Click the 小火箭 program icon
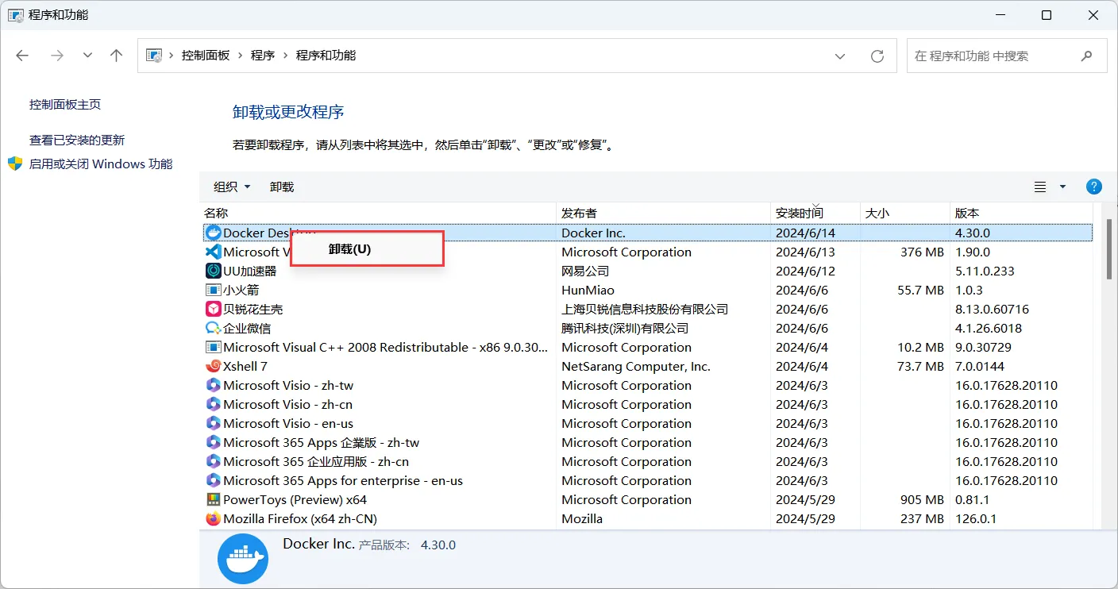The height and width of the screenshot is (589, 1118). point(213,290)
